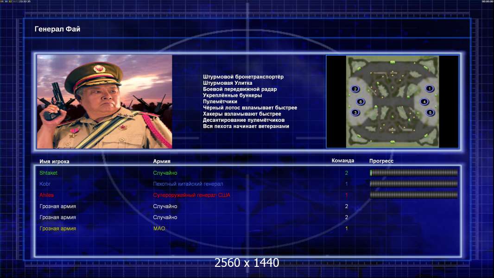This screenshot has width=494, height=278.
Task: Click ability Штурмовой бронетранспортёр
Action: pyautogui.click(x=243, y=77)
